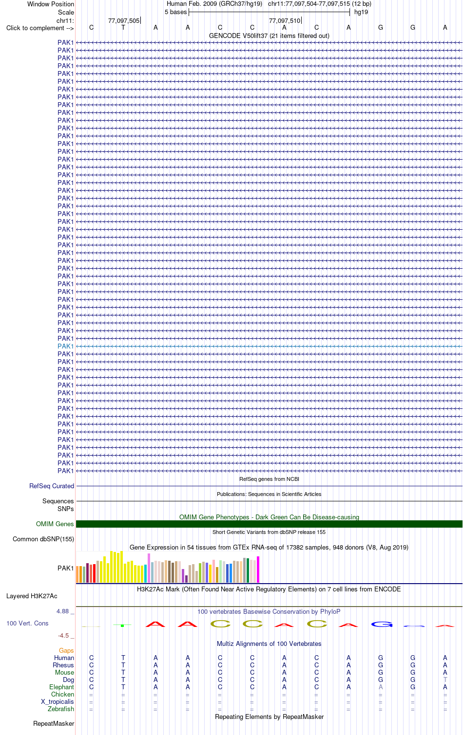Click 'Short Genetic Variants from dbSNP release 155'
Image resolution: width=463 pixels, height=735 pixels.
point(269,532)
